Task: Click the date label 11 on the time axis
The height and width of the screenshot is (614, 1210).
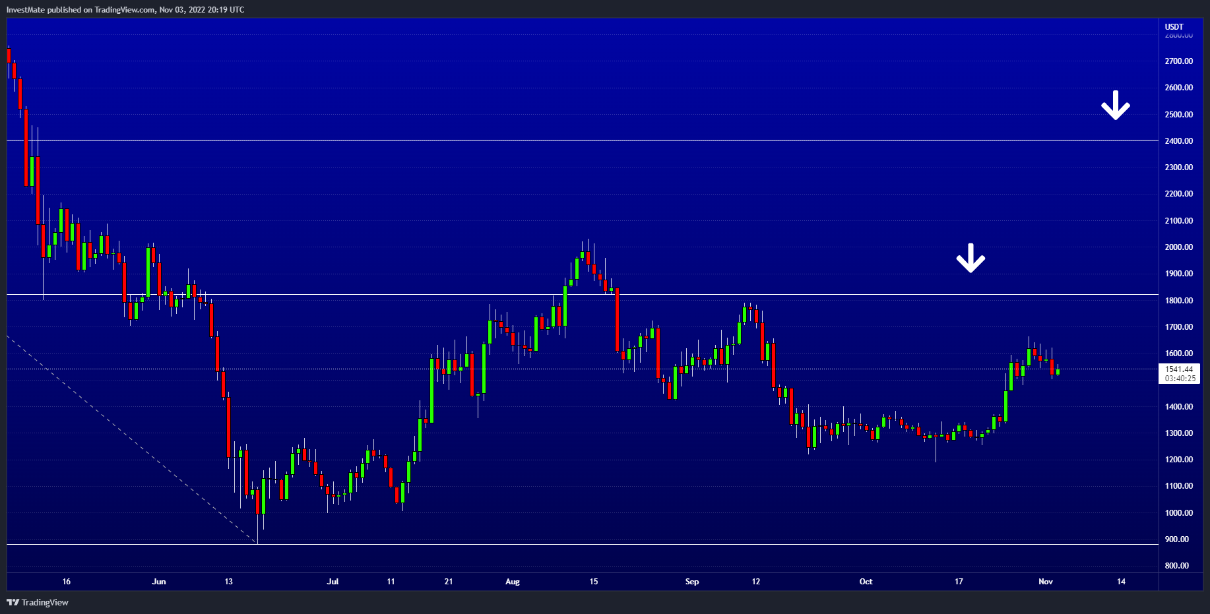Action: coord(391,582)
